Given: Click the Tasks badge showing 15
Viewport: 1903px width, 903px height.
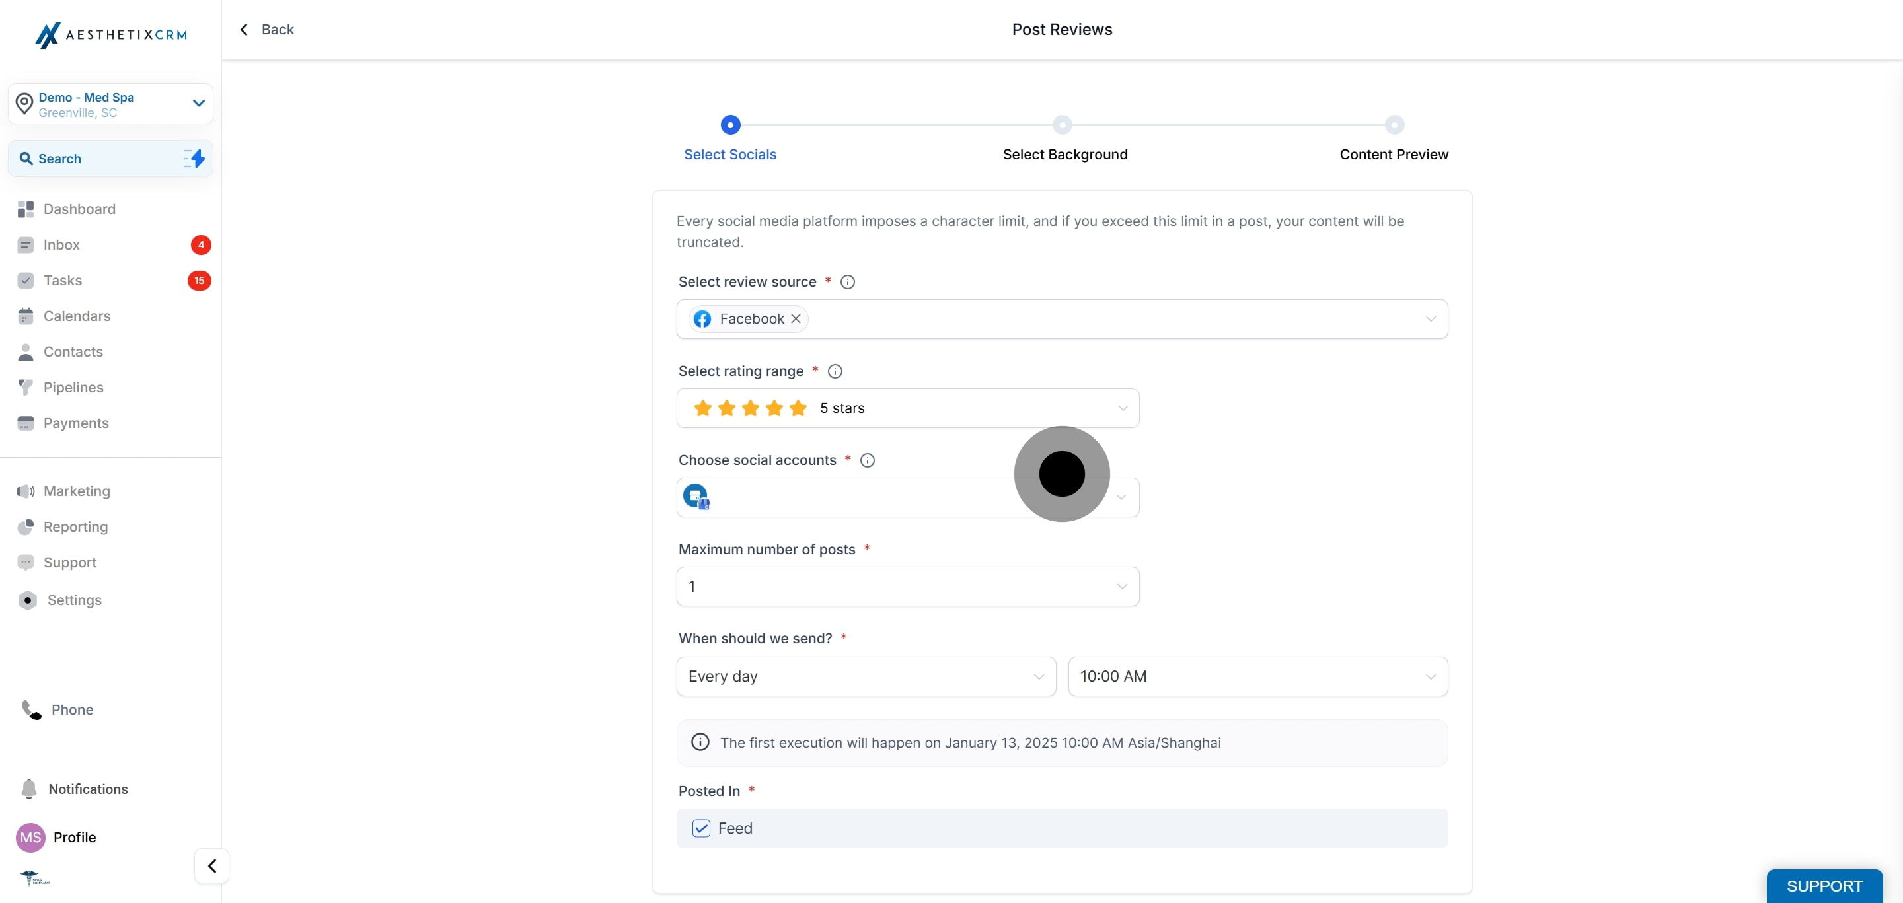Looking at the screenshot, I should (x=200, y=281).
